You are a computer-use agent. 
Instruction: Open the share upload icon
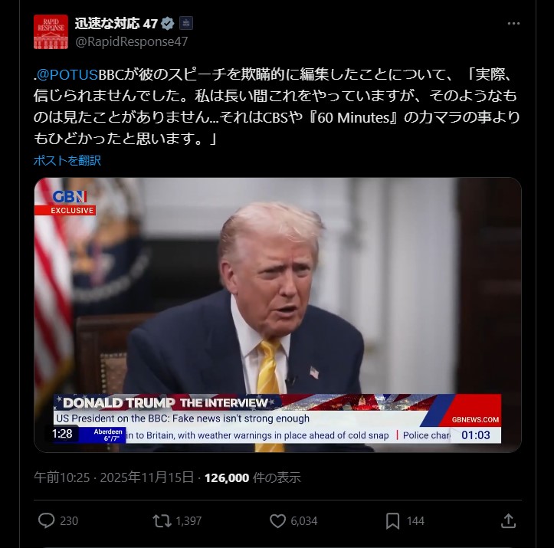tap(508, 521)
